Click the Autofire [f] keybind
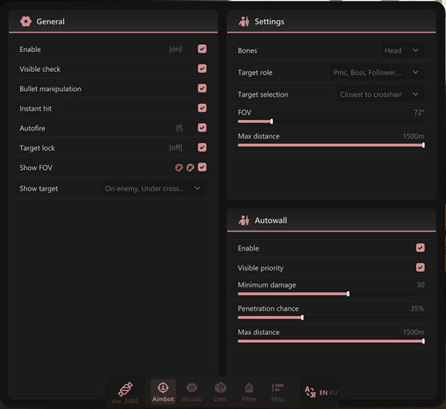 [x=179, y=128]
